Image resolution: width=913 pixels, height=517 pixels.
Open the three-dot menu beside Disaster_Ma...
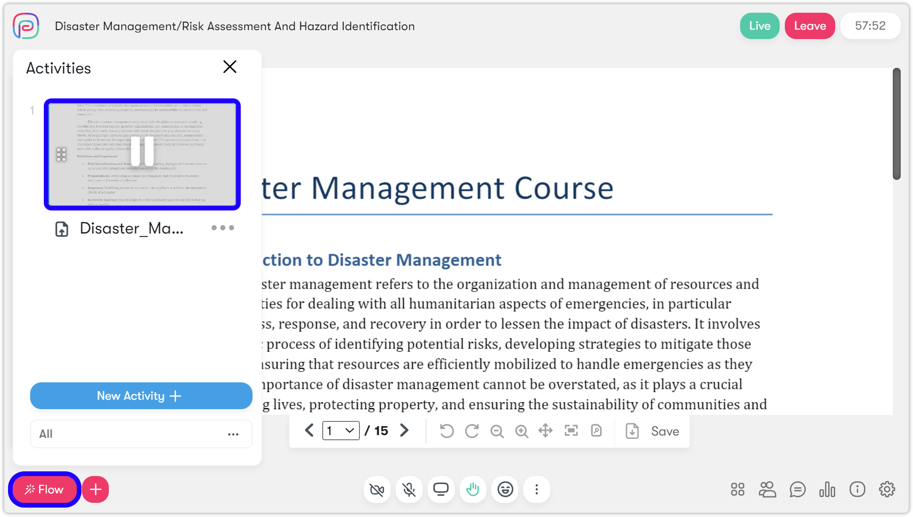click(x=223, y=228)
